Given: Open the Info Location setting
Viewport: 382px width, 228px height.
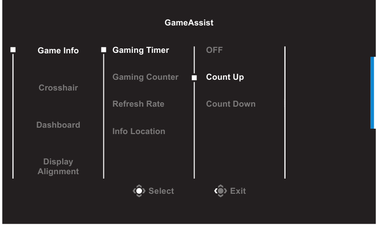Looking at the screenshot, I should point(139,132).
